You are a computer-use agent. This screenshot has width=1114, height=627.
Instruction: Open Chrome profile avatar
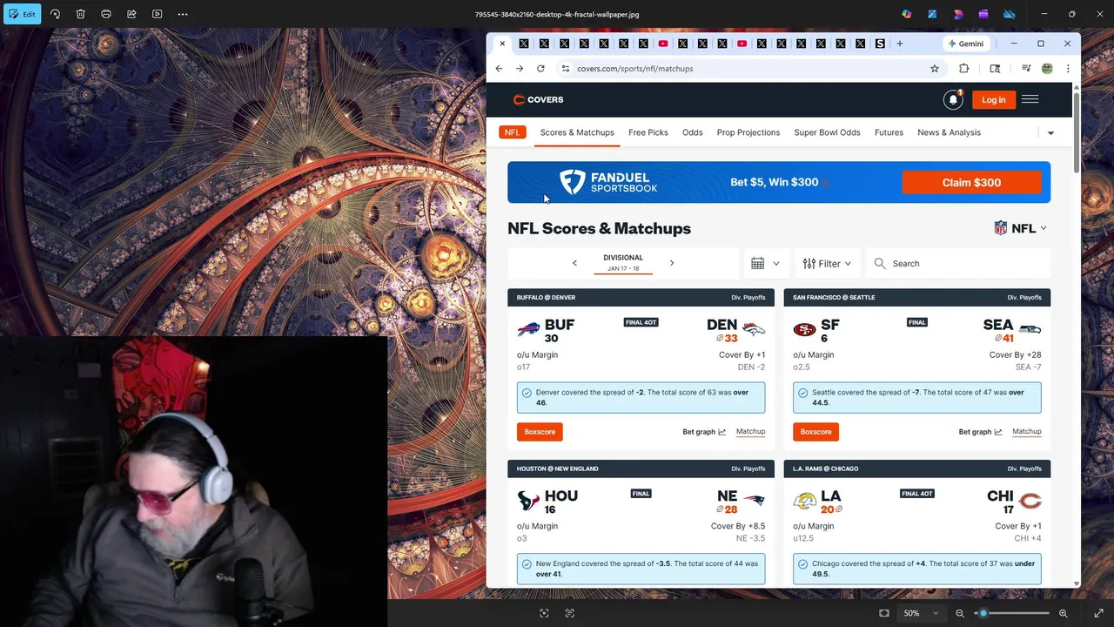click(x=1047, y=69)
